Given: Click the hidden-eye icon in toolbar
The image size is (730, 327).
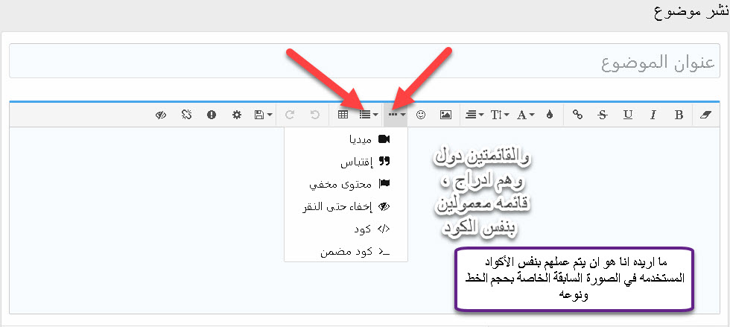Looking at the screenshot, I should [x=160, y=115].
